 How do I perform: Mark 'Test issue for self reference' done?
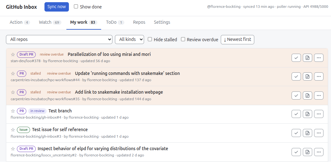[296, 133]
